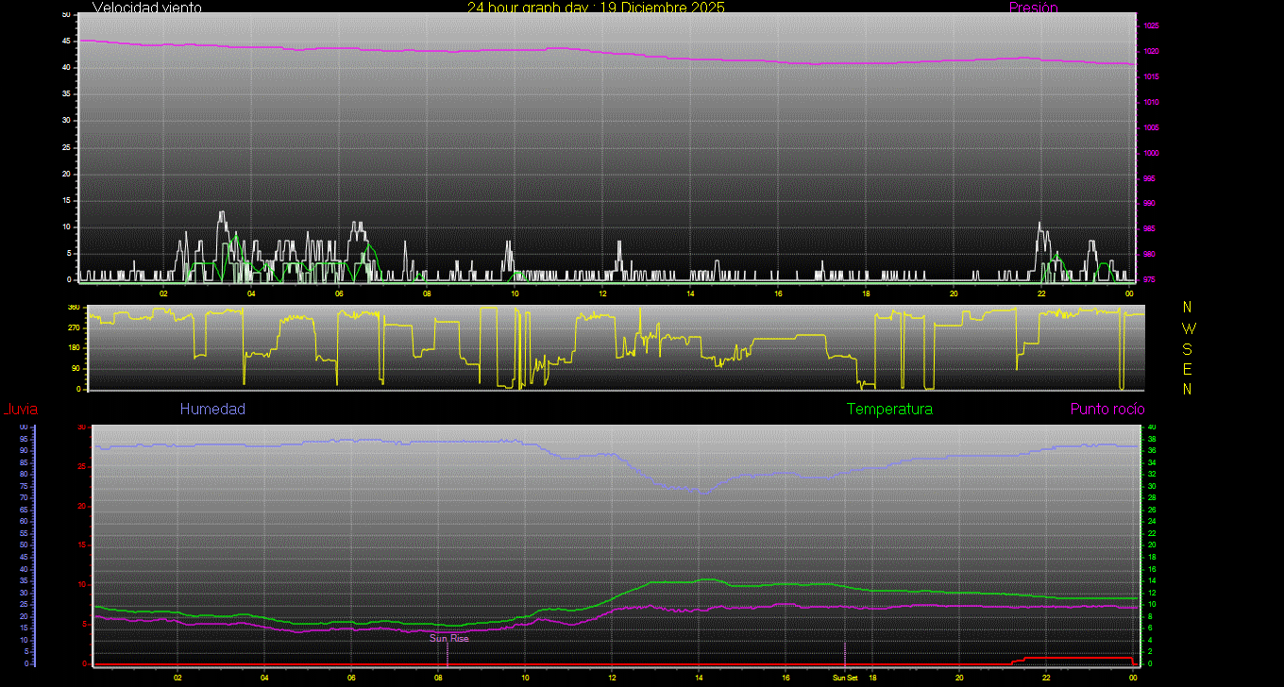Click the 1025 value on pressure axis
Screen dimensions: 1284x687
coord(1151,25)
